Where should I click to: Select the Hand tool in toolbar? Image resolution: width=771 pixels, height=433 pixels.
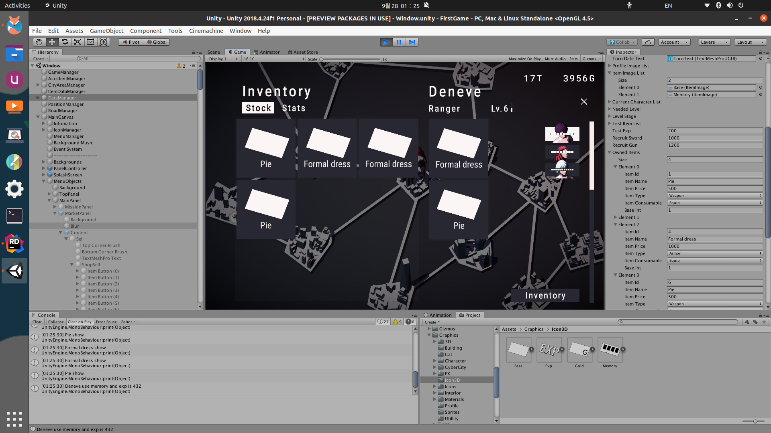[39, 42]
